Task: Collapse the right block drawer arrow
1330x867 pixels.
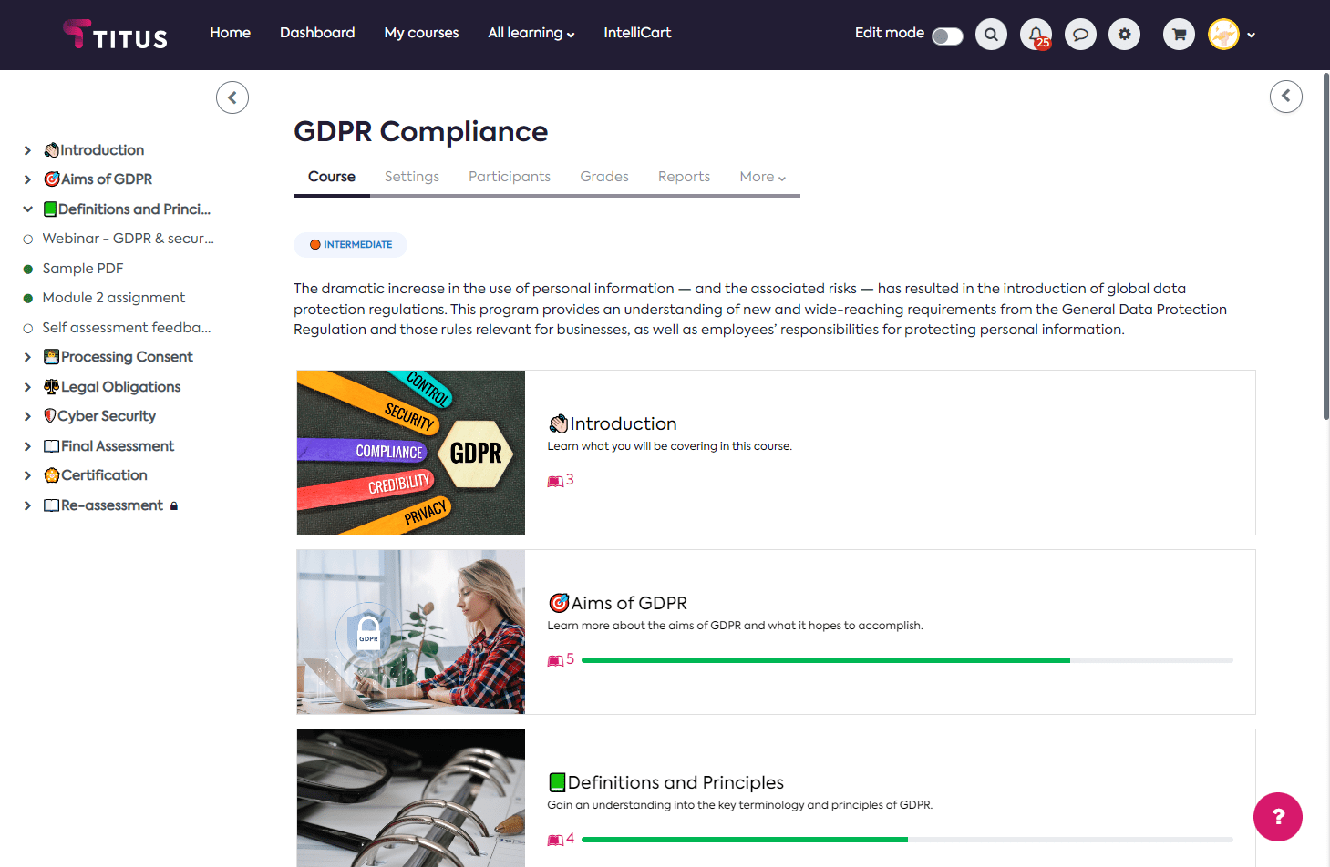Action: 1285,97
